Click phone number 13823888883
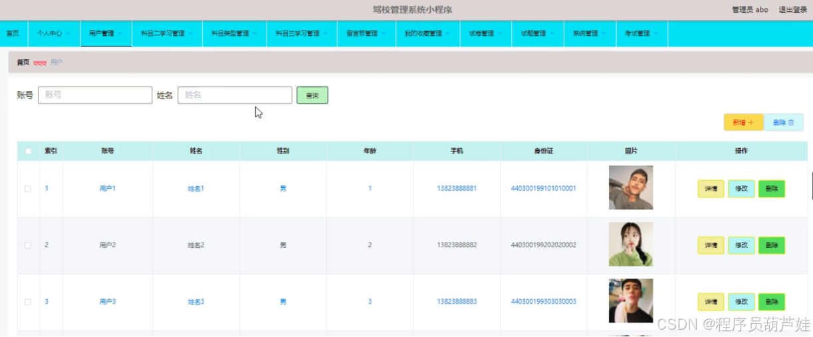Image resolution: width=813 pixels, height=337 pixels. click(457, 302)
